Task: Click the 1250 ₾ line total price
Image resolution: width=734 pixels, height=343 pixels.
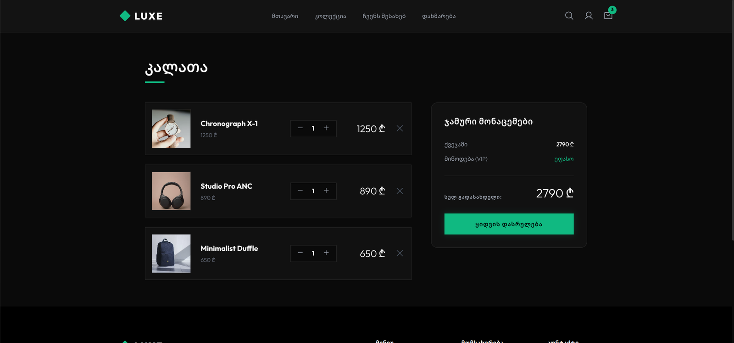Action: pyautogui.click(x=371, y=129)
